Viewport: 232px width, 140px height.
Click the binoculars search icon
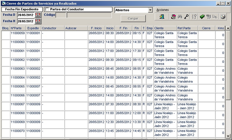pos(180,17)
